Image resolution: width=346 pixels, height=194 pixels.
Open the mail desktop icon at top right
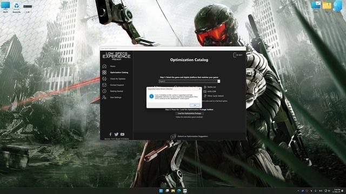tap(316, 6)
